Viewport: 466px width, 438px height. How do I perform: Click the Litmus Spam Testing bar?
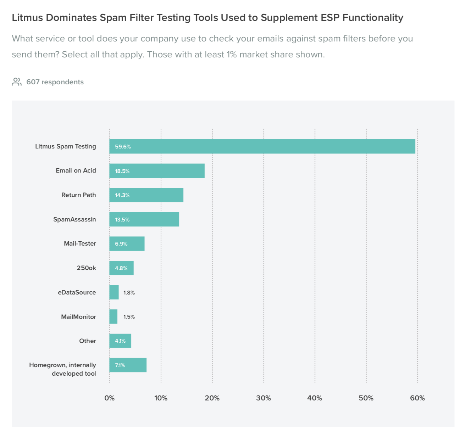point(262,146)
